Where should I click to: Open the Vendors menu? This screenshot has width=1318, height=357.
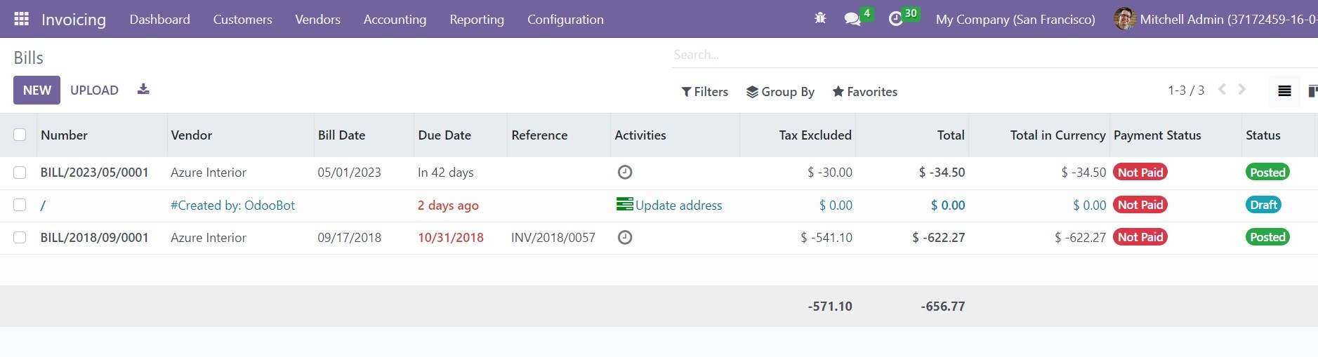[317, 19]
